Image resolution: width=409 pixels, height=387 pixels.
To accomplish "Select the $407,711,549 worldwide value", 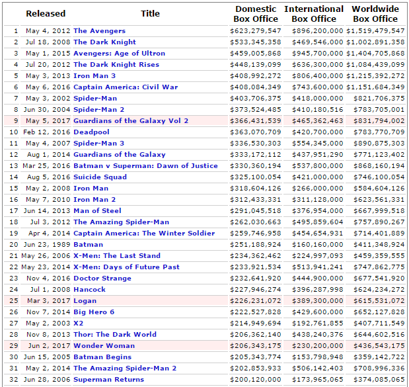I will pyautogui.click(x=379, y=323).
